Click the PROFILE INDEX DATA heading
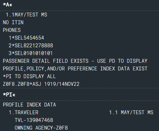This screenshot has width=159, height=131. (29, 105)
